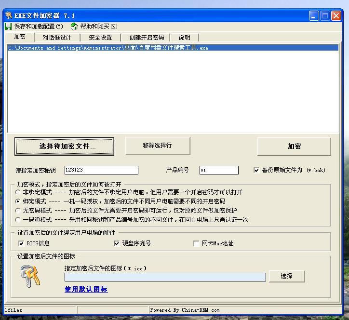This screenshot has width=349, height=320.
Task: Click the 选择待加密文件... button
Action: pyautogui.click(x=64, y=146)
